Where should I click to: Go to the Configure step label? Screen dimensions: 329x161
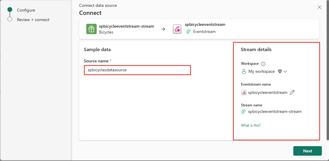pyautogui.click(x=26, y=10)
